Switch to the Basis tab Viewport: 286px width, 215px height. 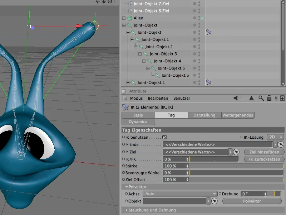[x=138, y=115]
